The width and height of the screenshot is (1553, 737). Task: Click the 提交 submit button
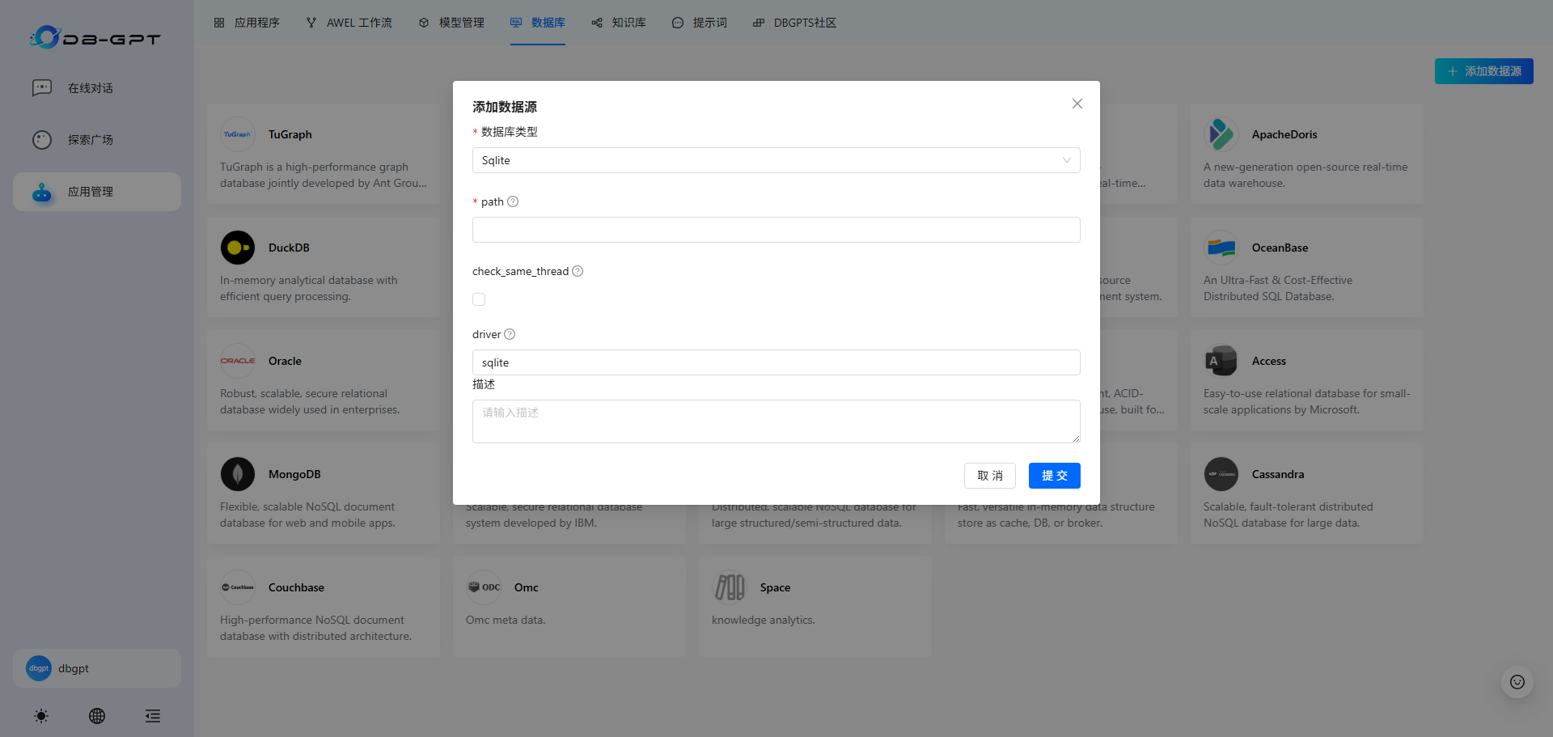1054,476
